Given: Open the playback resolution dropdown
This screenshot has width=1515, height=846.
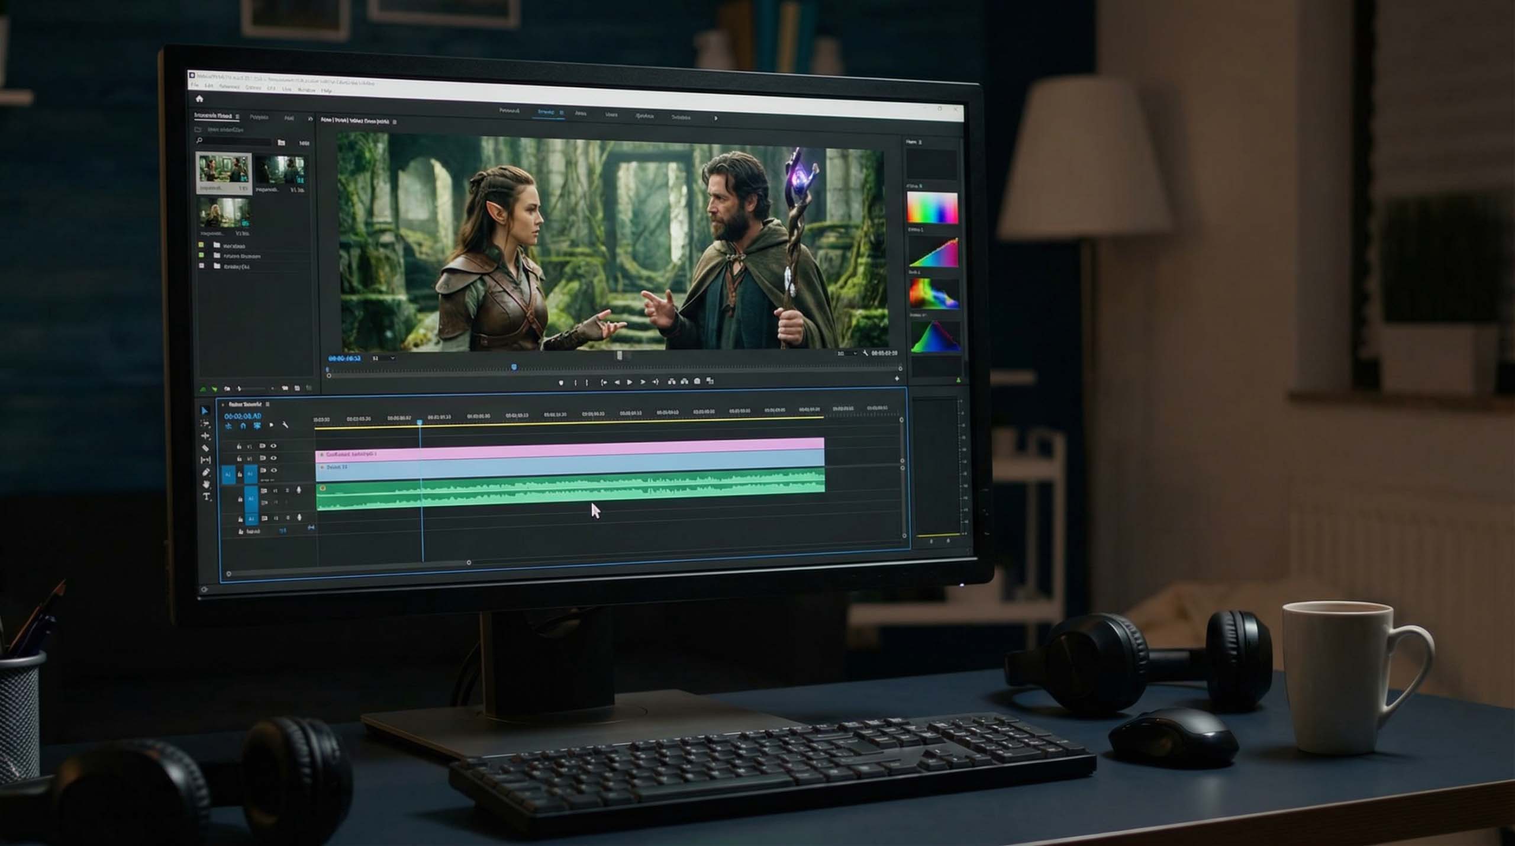Looking at the screenshot, I should pos(846,353).
